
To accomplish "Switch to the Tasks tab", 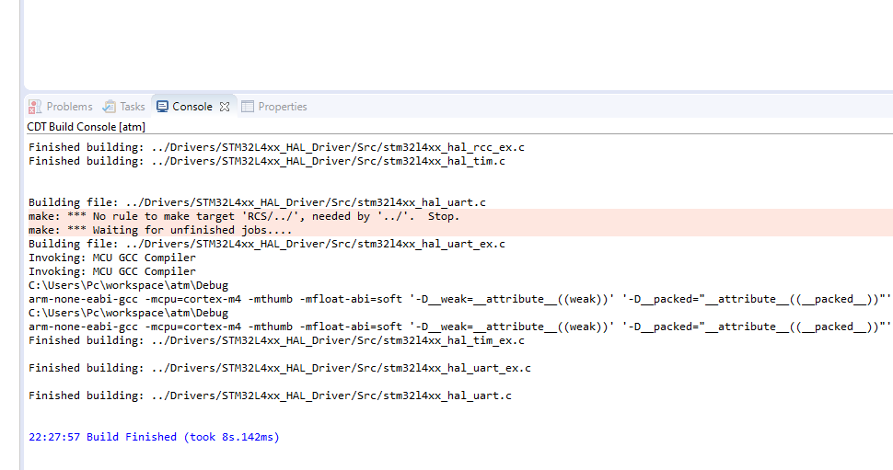I will 133,107.
